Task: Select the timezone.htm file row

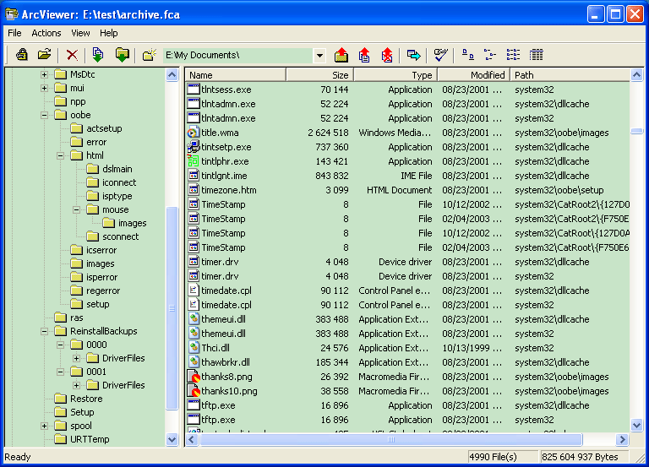Action: 407,190
